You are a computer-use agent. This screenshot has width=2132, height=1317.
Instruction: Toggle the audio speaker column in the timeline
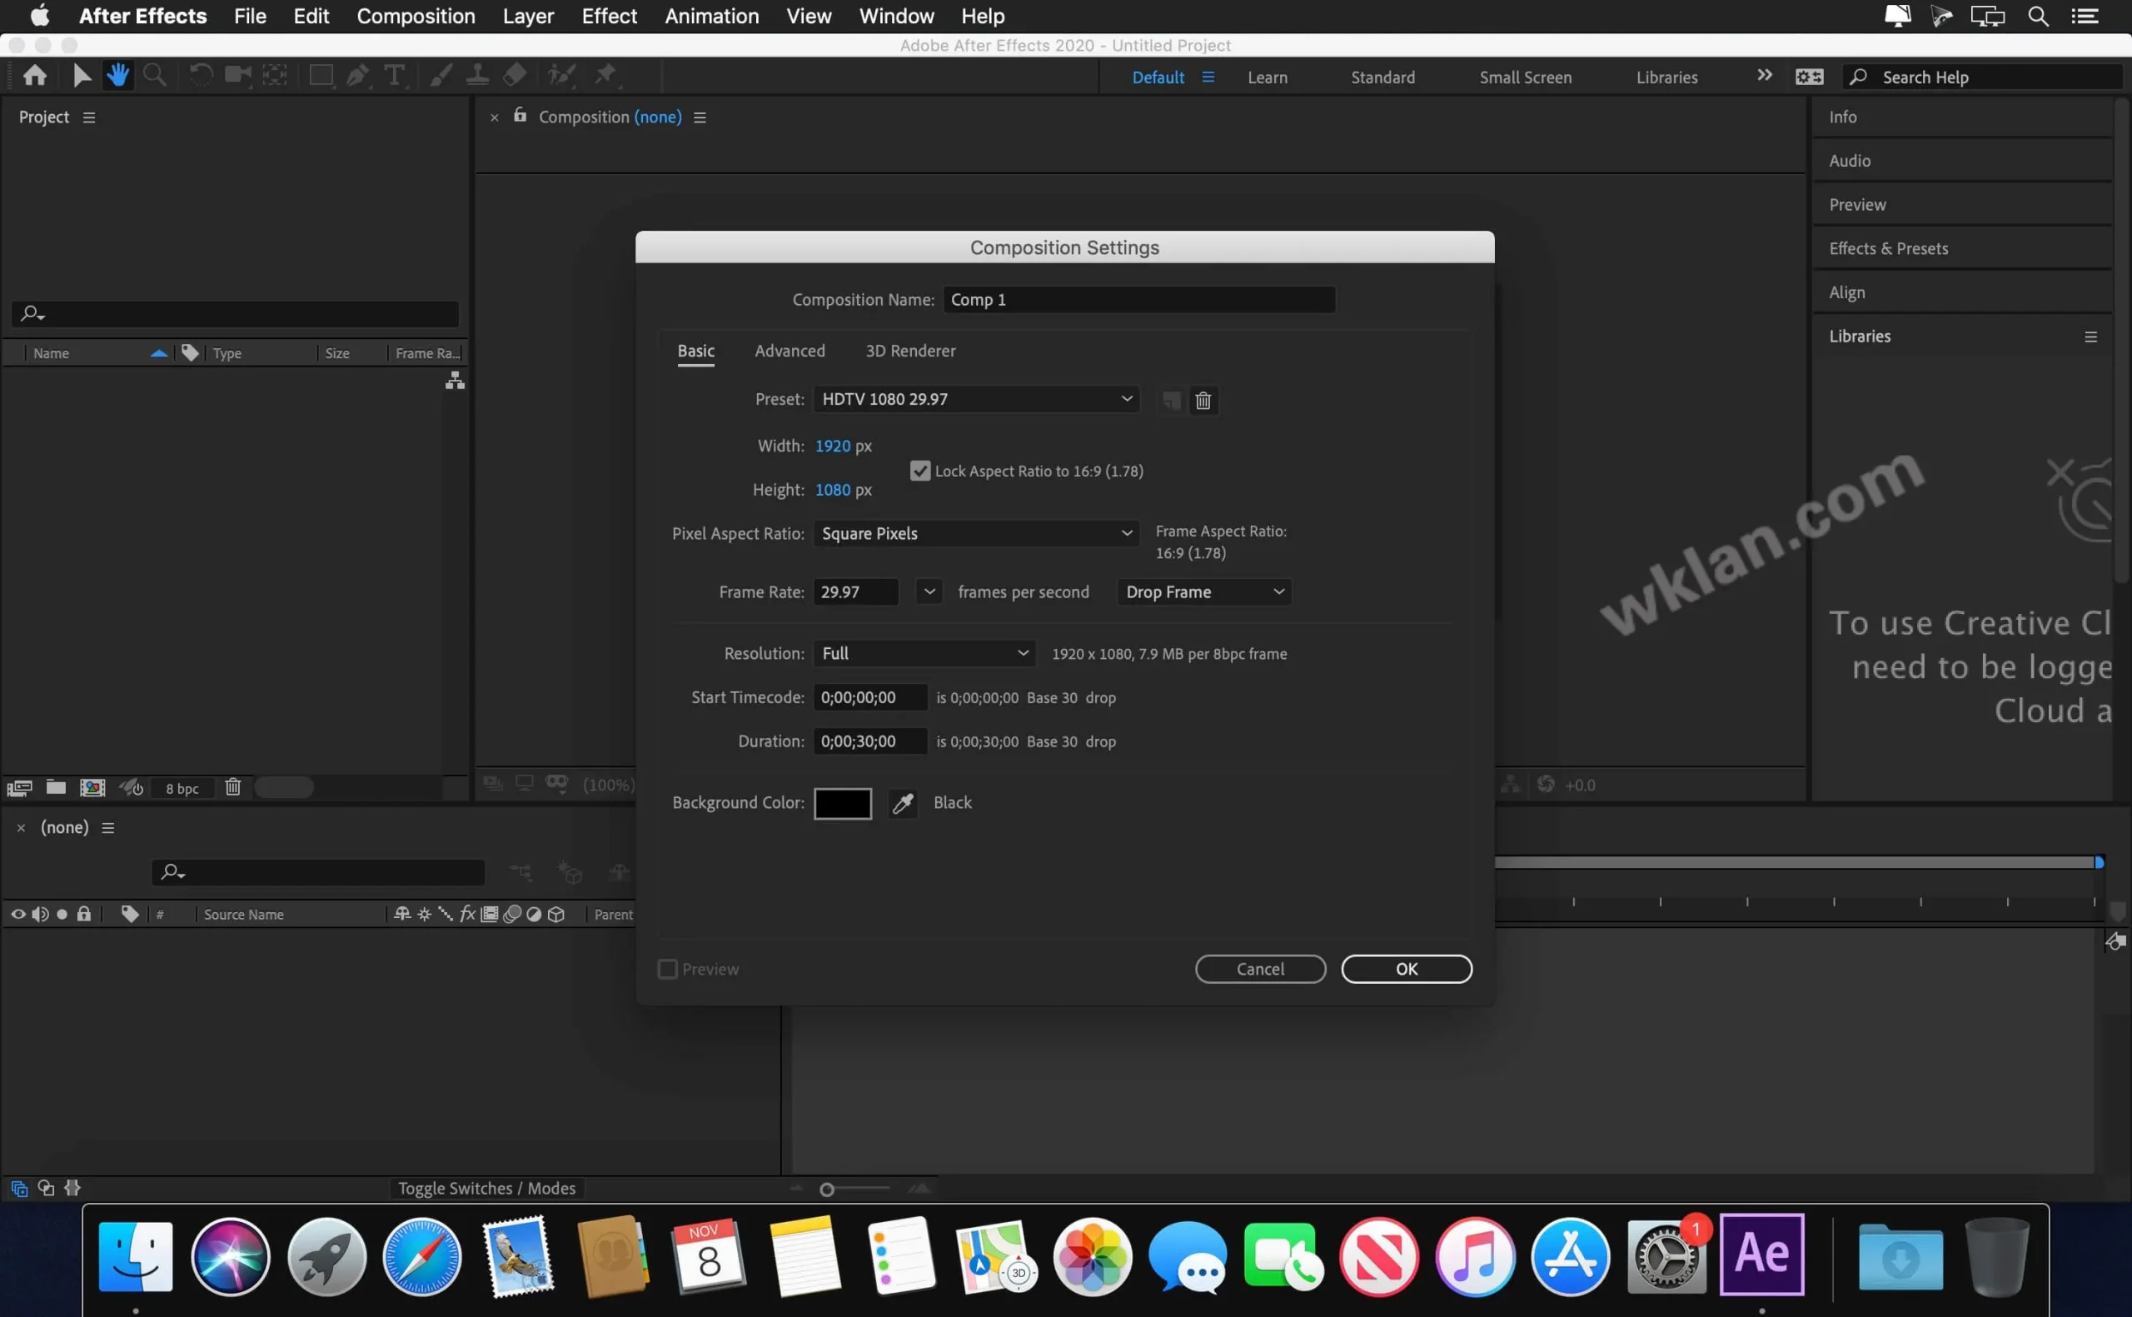tap(40, 914)
